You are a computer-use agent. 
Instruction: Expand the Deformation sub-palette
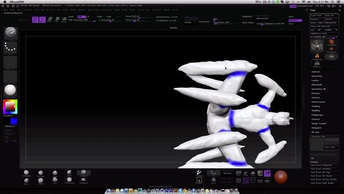318,102
